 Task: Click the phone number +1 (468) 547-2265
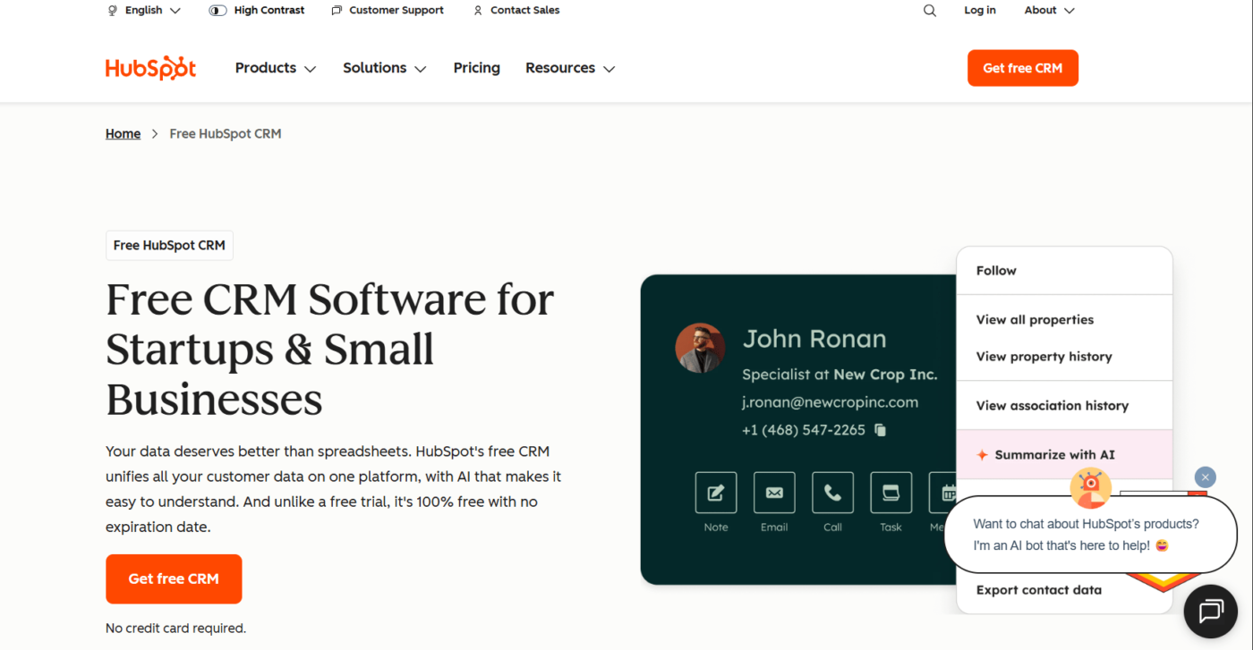pos(804,430)
